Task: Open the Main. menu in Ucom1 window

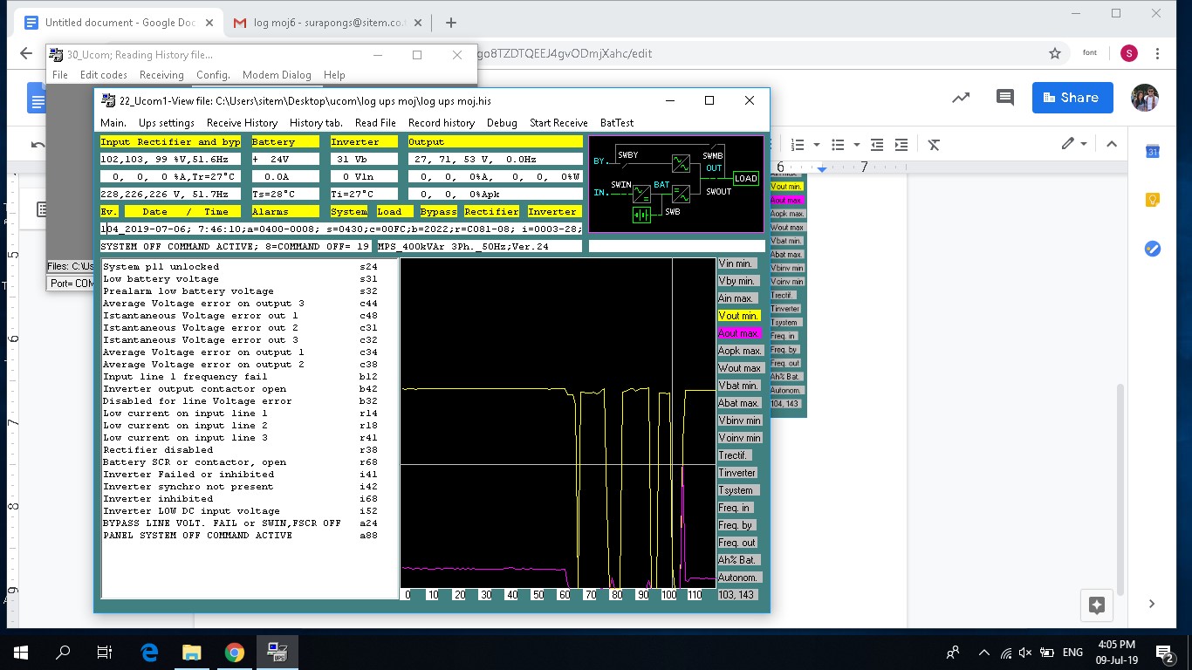Action: 113,123
